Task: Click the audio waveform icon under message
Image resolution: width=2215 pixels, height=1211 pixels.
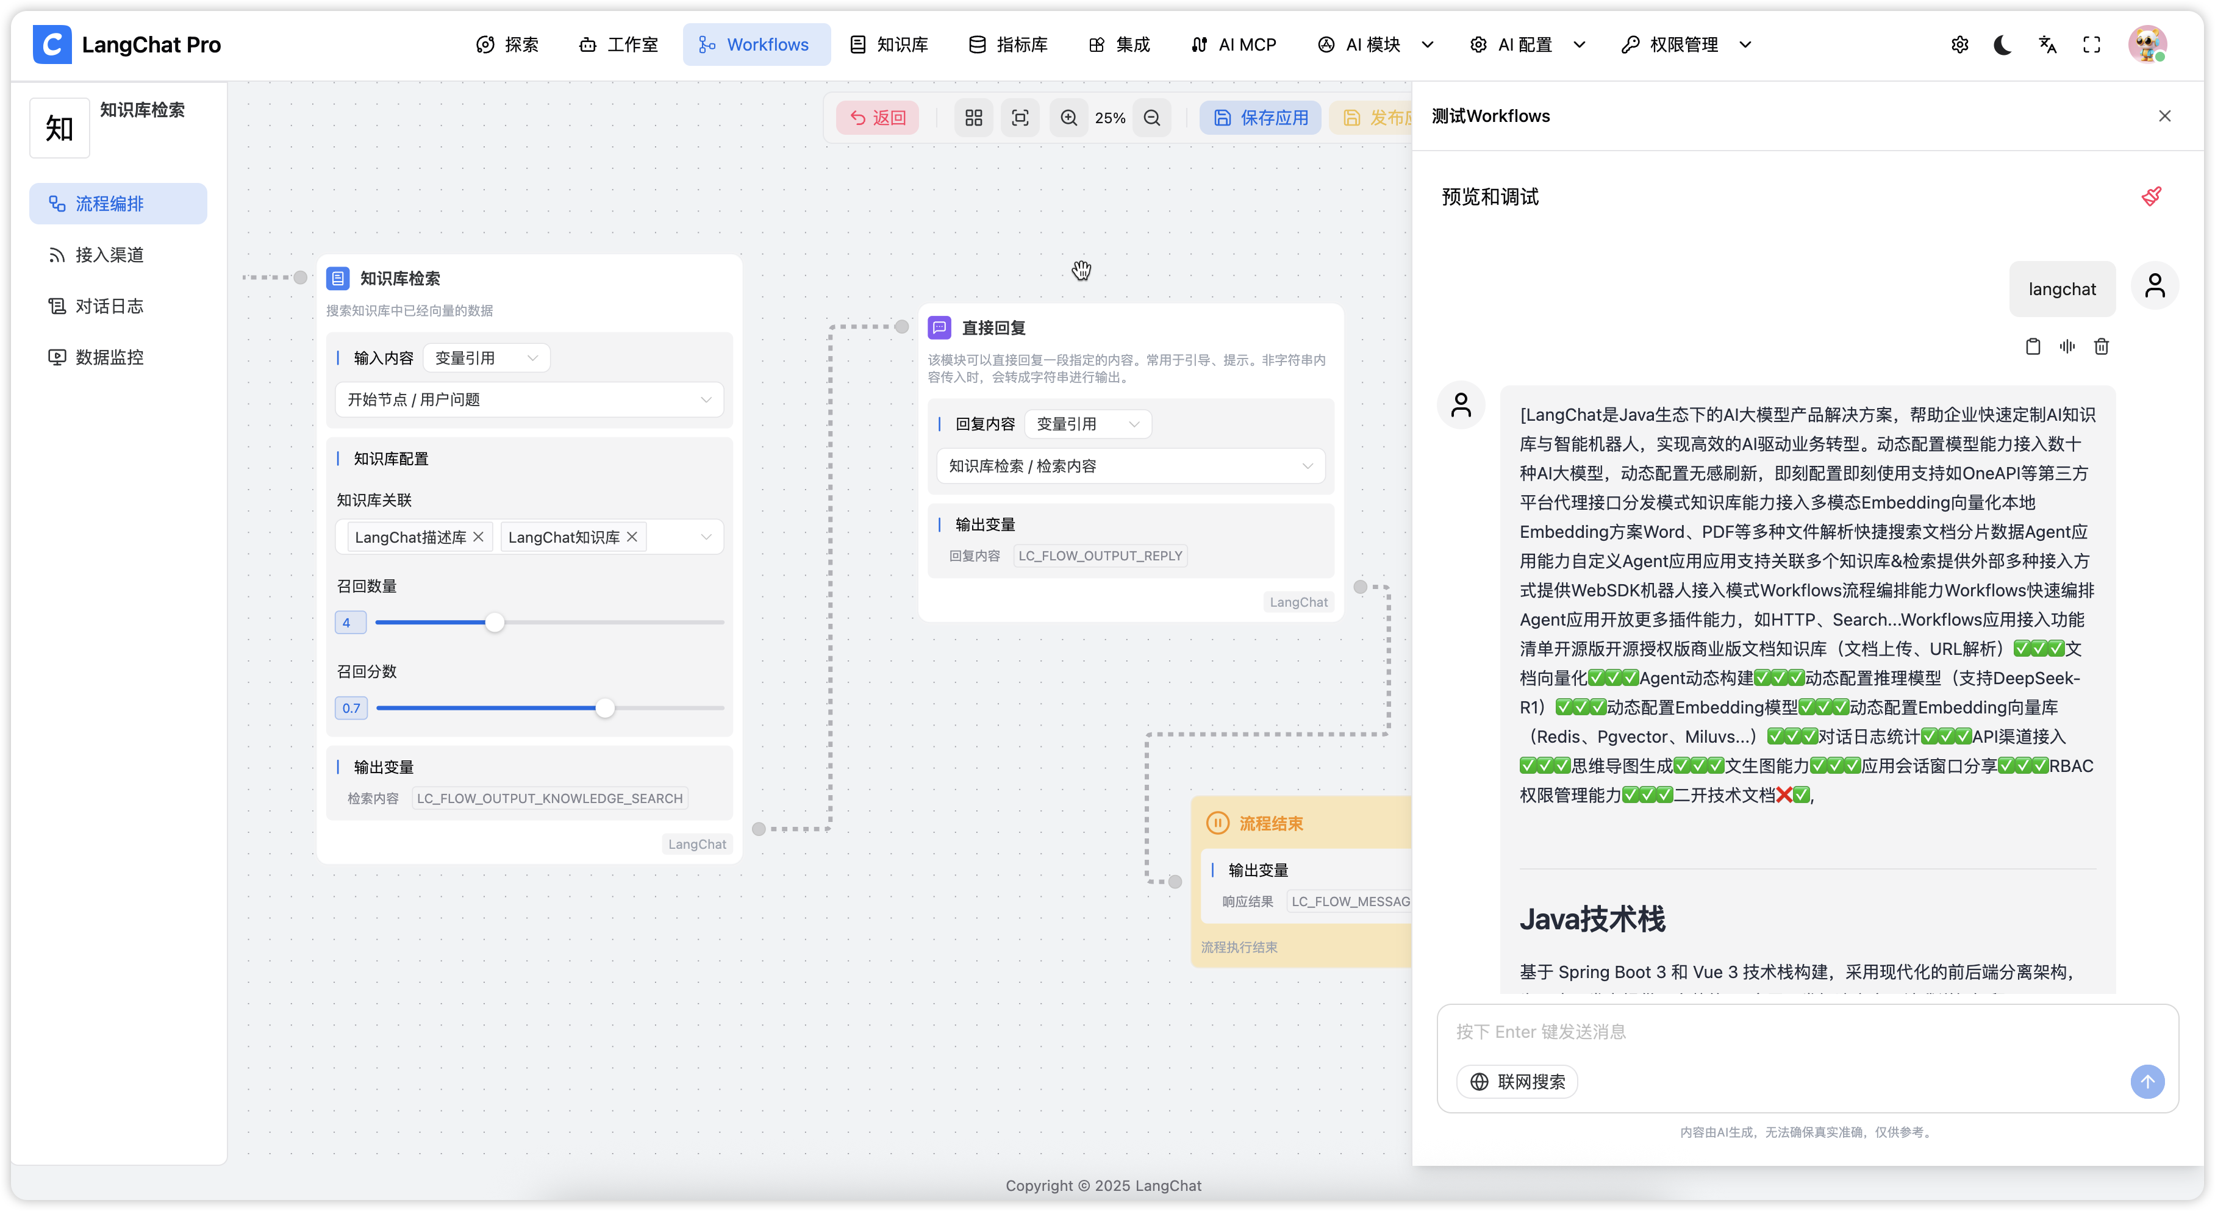Action: point(2067,346)
